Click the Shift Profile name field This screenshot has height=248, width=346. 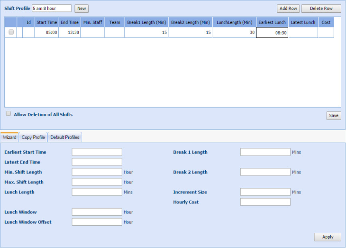[x=52, y=9]
